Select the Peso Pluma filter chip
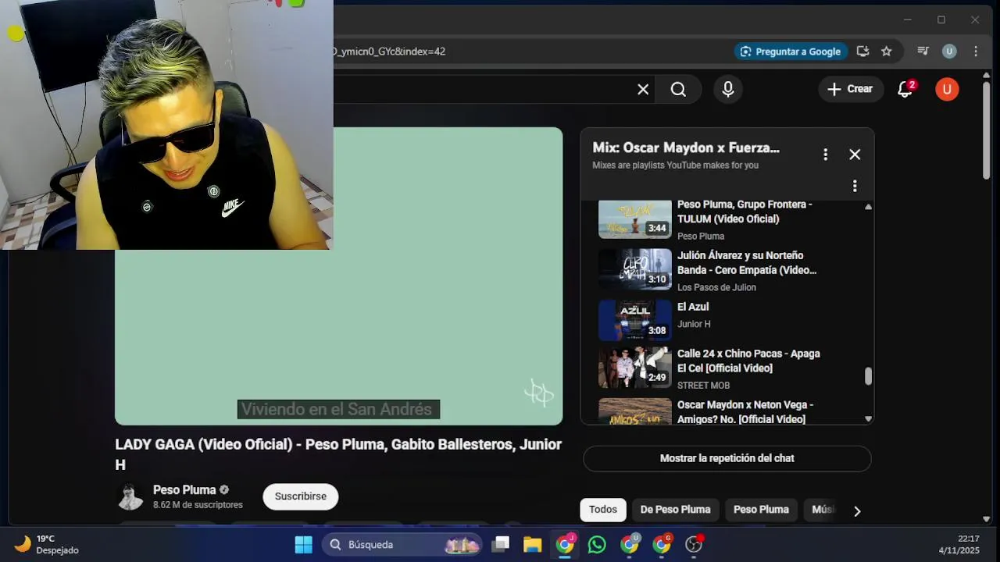Image resolution: width=1000 pixels, height=562 pixels. tap(761, 510)
